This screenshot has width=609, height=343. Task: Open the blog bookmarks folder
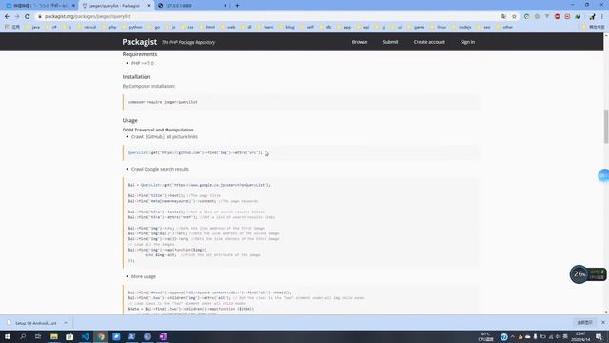(286, 27)
